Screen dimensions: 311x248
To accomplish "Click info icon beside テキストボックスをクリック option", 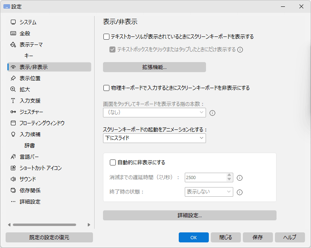I will 240,50.
